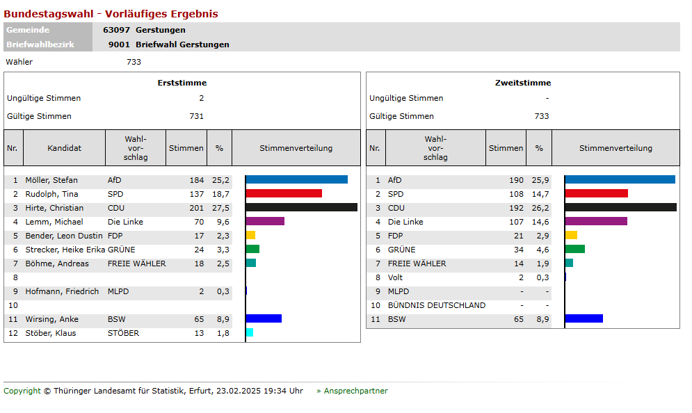Click the green GRÜNE bar in Zweitstimme
692x413 pixels.
tap(575, 249)
